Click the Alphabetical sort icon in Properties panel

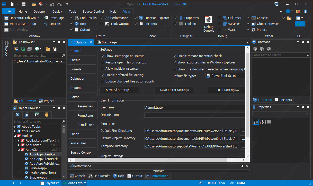[x=262, y=122]
